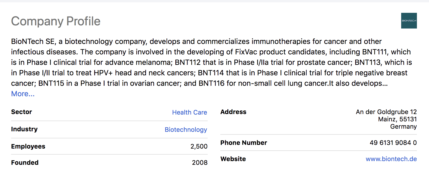429x181 pixels.
Task: Click the 2008 founded year value
Action: coord(200,163)
